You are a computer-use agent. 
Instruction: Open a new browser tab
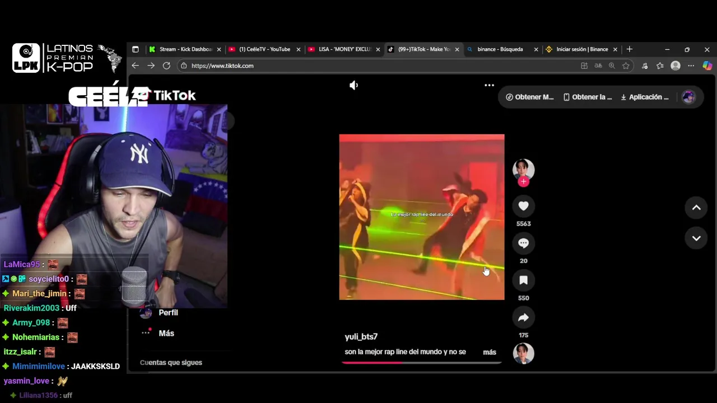pos(630,49)
